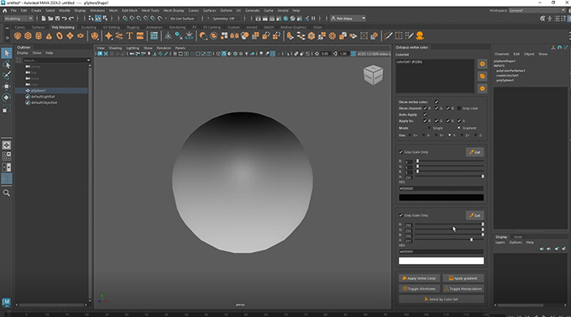Click the duplicate color set icon button

(482, 77)
